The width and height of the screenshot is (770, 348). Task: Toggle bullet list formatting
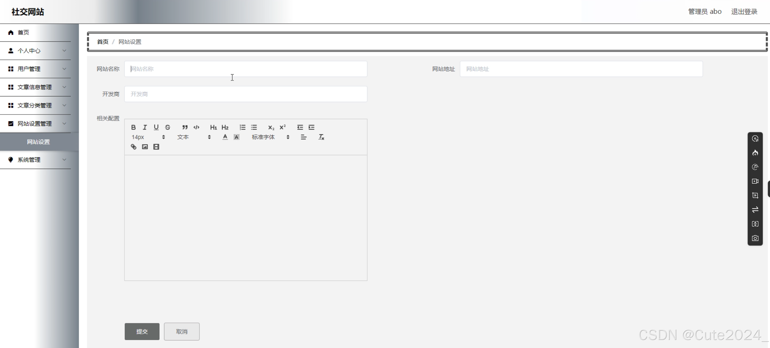click(x=254, y=127)
